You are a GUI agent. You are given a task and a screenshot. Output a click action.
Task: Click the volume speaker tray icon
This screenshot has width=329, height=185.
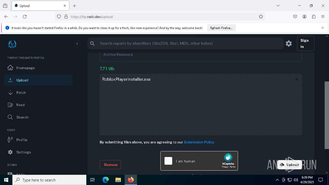click(x=296, y=180)
